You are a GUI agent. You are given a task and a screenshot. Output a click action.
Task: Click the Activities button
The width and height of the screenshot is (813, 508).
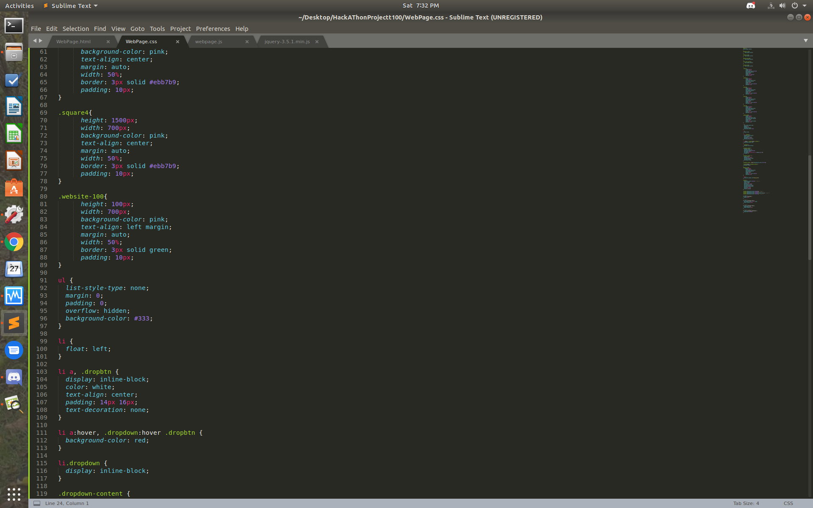click(19, 6)
